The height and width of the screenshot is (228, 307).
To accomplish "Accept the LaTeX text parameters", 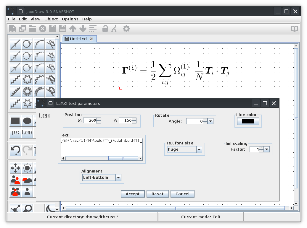I will coord(133,194).
